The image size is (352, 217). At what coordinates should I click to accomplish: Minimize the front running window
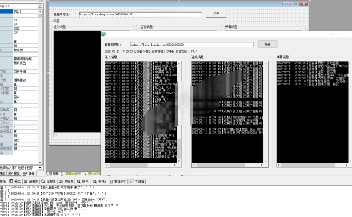coord(331,34)
